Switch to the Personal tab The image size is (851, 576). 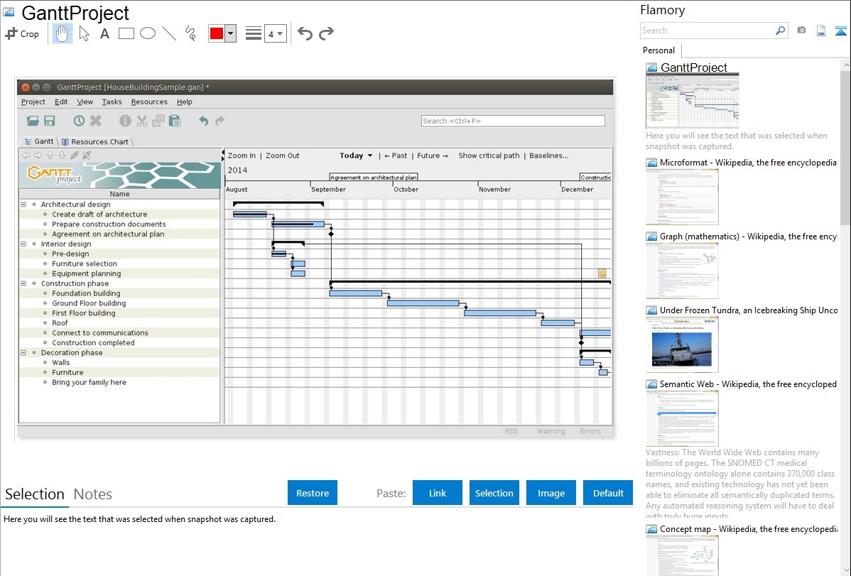tap(659, 50)
